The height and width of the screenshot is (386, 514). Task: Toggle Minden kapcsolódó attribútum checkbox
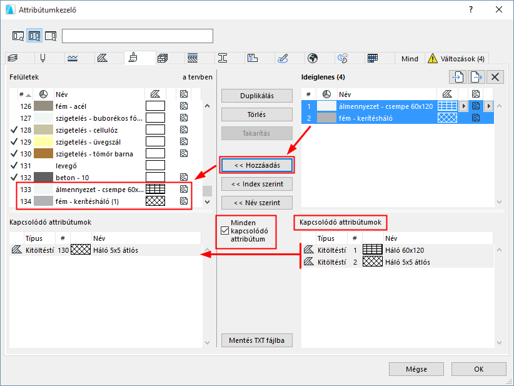tap(224, 231)
